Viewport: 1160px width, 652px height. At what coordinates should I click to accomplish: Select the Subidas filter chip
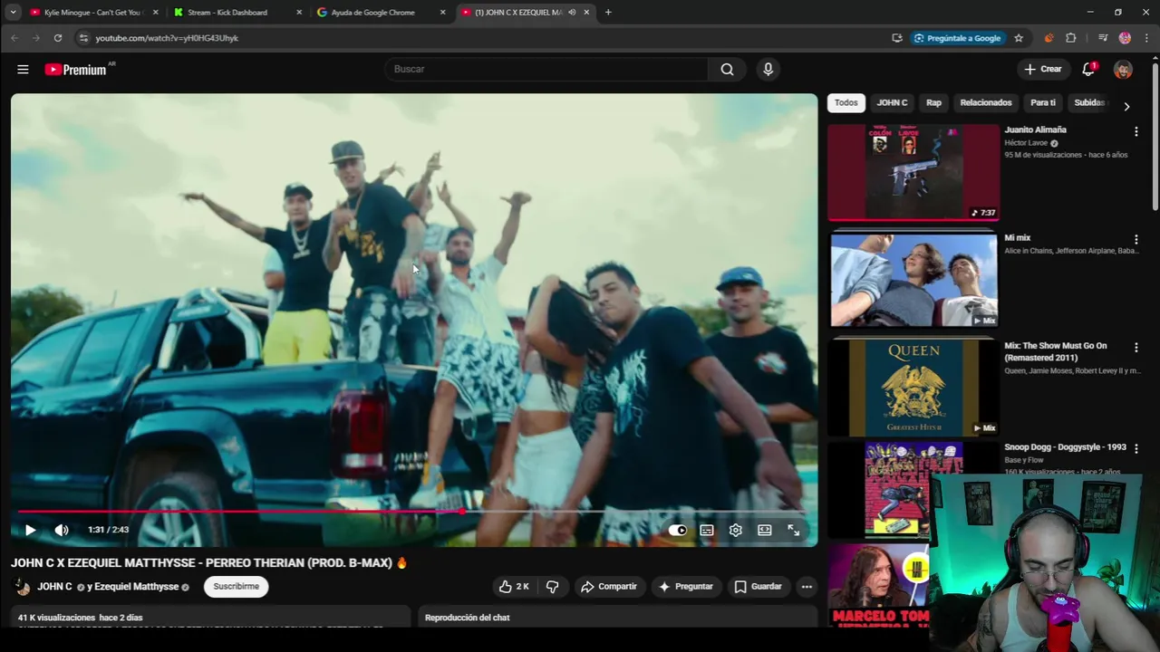[1089, 102]
